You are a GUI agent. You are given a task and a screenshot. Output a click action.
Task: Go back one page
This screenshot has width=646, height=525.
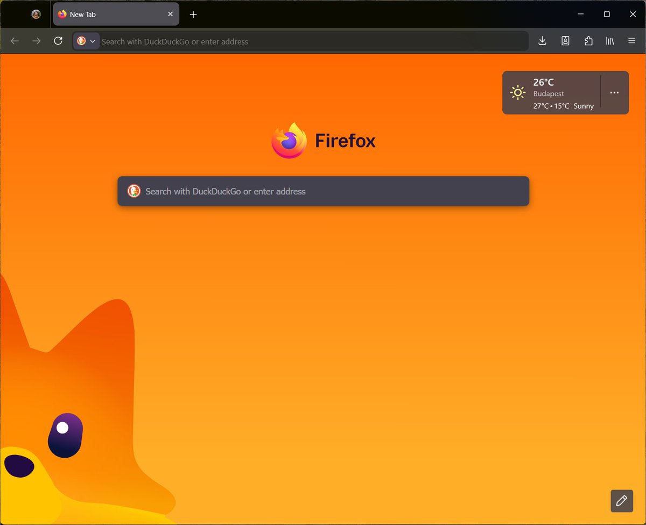pos(15,41)
